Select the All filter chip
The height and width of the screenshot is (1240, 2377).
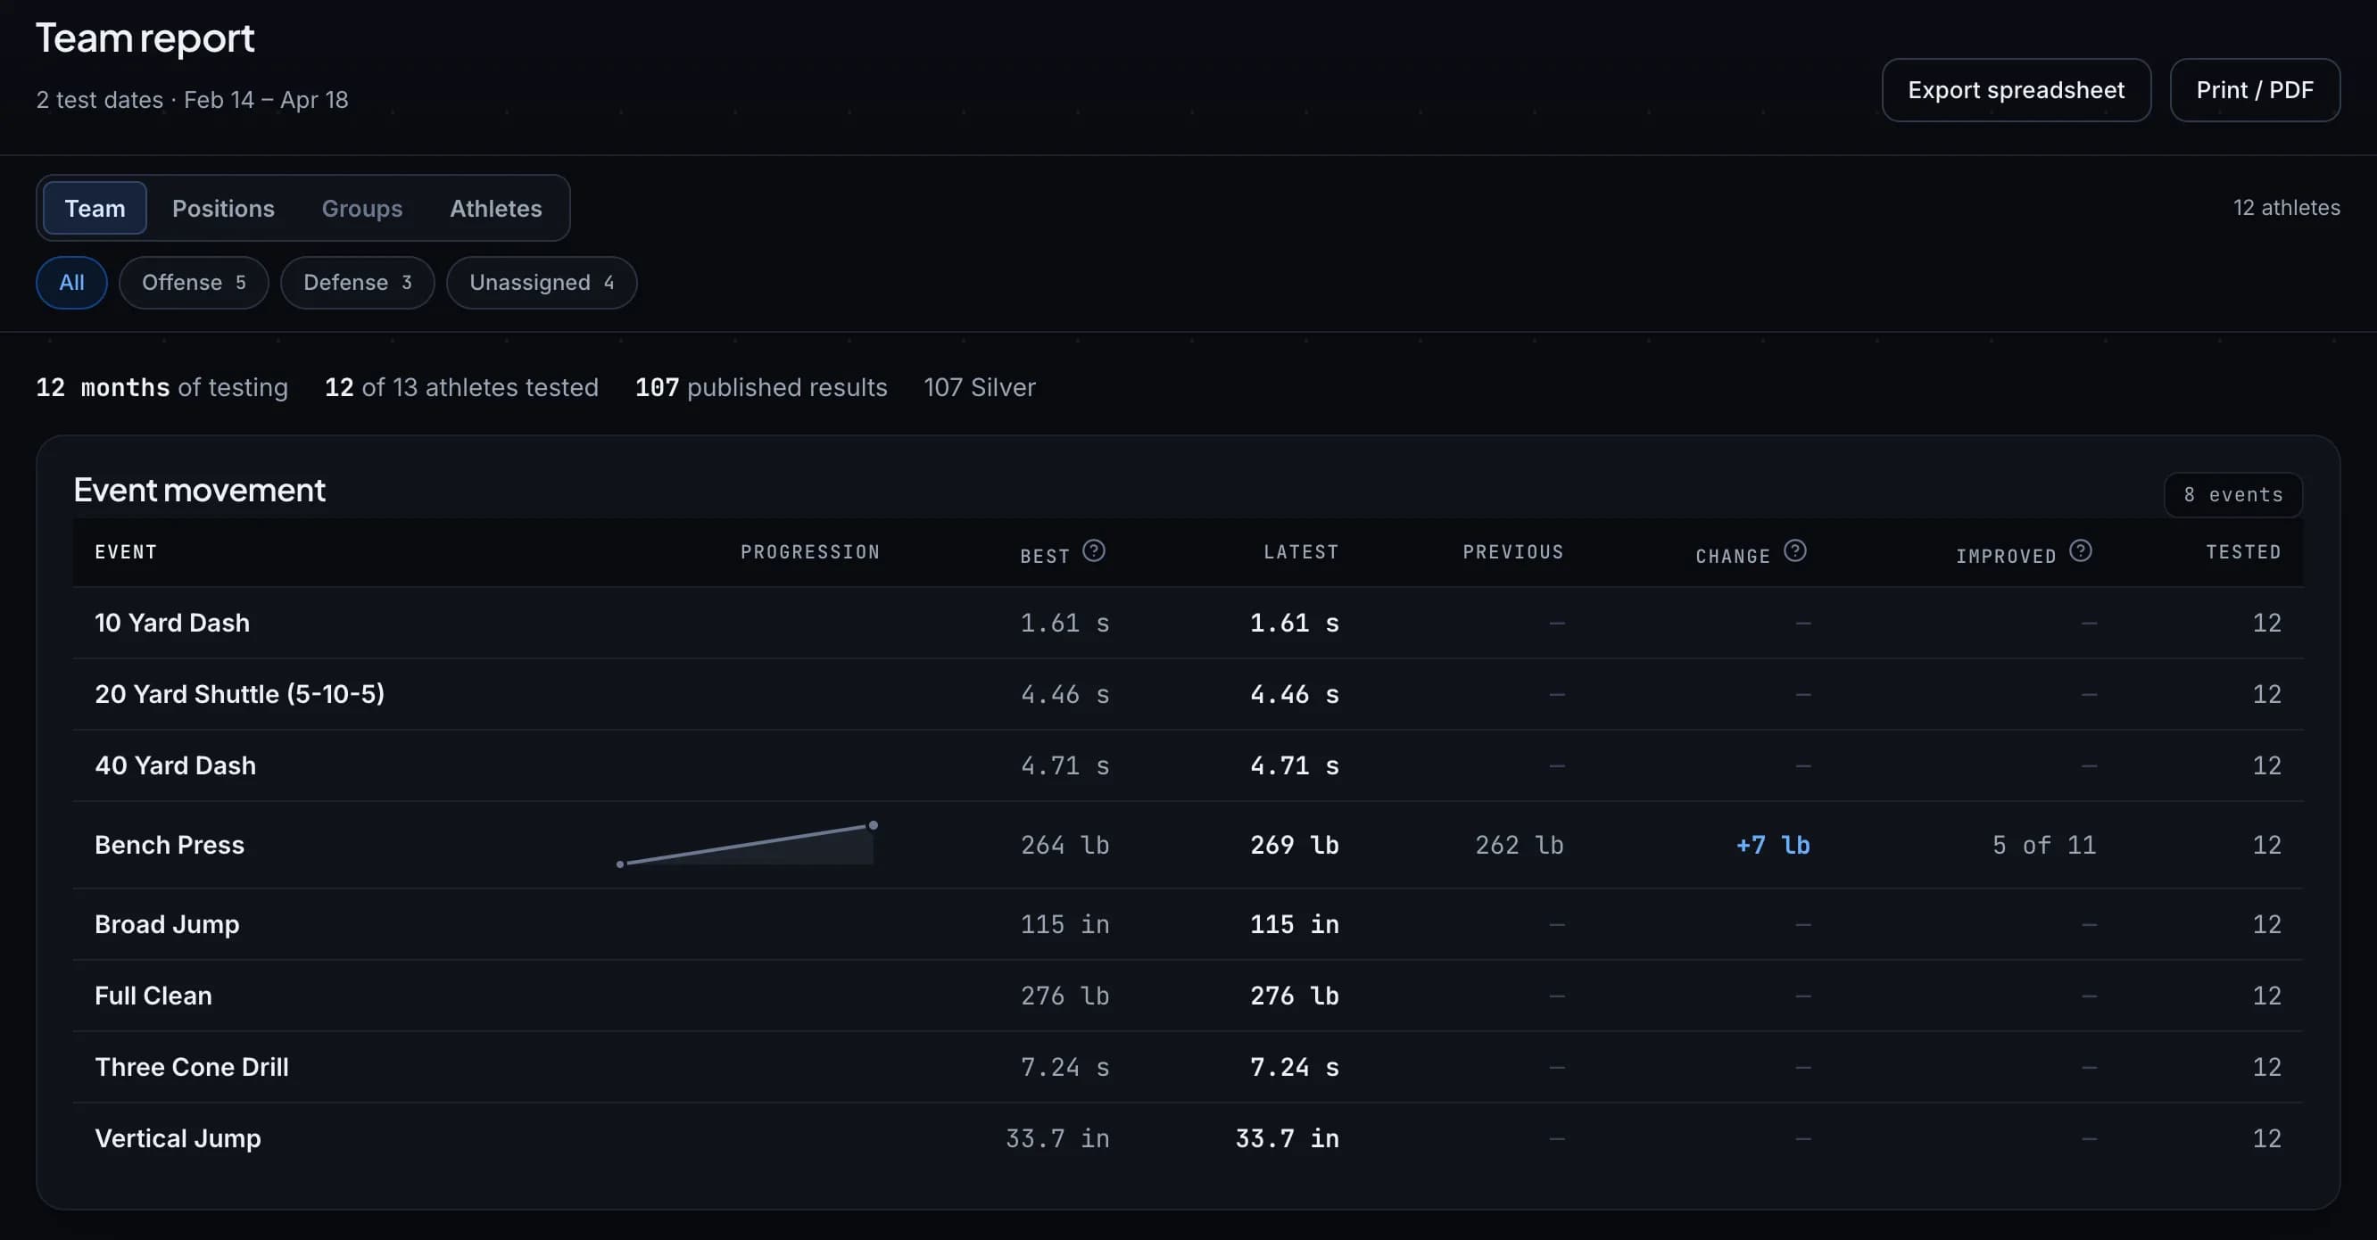point(72,282)
